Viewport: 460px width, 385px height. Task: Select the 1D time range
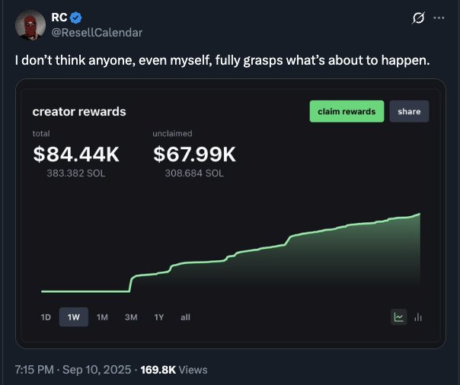46,317
